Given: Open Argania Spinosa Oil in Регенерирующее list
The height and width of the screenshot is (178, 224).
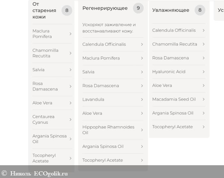Looking at the screenshot, I should [x=103, y=146].
